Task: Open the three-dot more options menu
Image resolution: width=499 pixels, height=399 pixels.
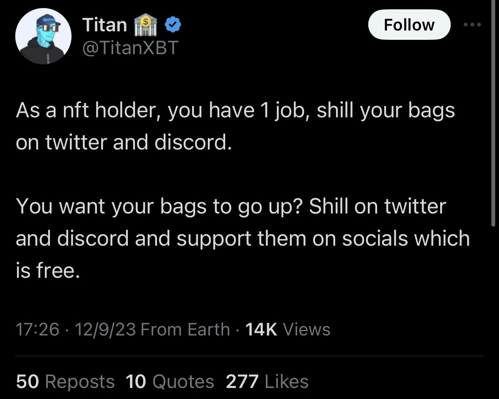Action: click(x=472, y=25)
